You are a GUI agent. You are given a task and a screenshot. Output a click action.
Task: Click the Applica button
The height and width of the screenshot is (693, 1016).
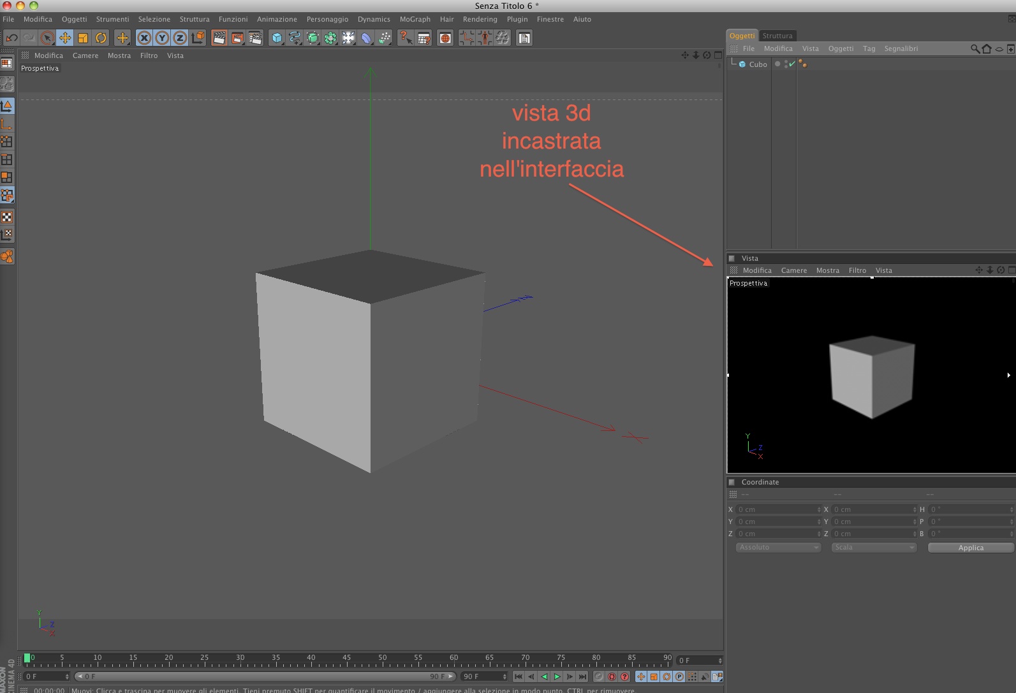(971, 548)
